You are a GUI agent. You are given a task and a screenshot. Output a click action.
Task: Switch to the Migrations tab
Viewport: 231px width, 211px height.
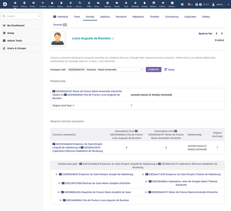coord(138,17)
